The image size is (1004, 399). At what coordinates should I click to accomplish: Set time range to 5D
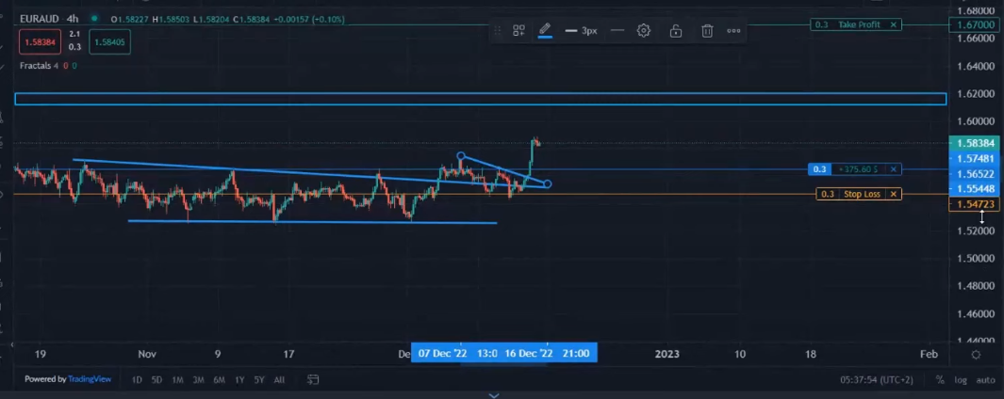[x=156, y=380]
